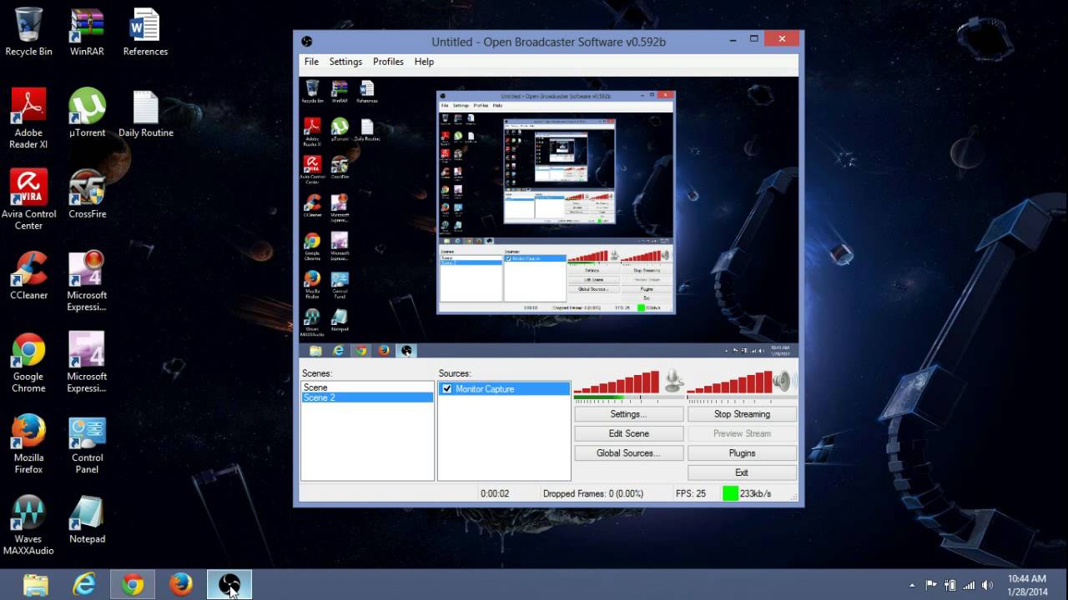Launch Waves MAXXAudio shortcut
Image resolution: width=1068 pixels, height=600 pixels.
28,525
